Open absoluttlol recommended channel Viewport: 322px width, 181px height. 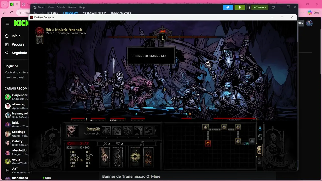(17, 152)
